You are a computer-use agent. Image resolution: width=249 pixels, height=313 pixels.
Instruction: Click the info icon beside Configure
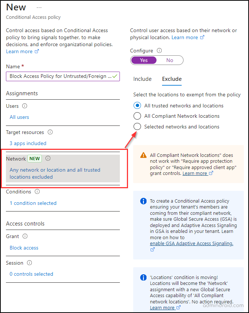pyautogui.click(x=159, y=51)
